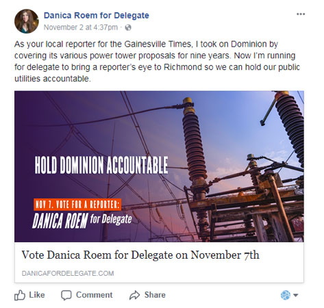Click the blue globe acting-as selector icon
The height and width of the screenshot is (308, 324).
coord(286,295)
